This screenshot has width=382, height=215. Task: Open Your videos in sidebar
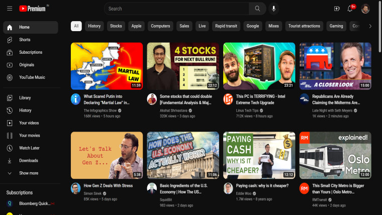[31, 123]
